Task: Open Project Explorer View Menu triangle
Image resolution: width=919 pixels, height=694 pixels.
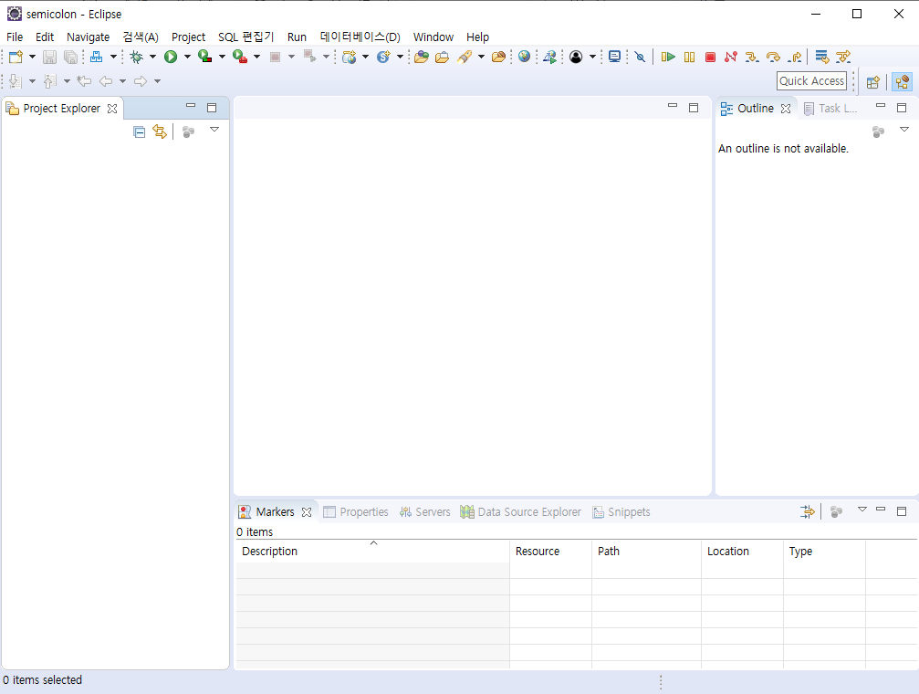Action: click(214, 130)
